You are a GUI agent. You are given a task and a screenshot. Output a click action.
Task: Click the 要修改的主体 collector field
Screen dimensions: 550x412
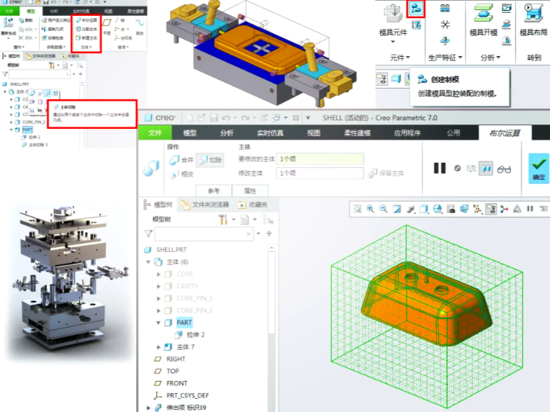(x=320, y=159)
